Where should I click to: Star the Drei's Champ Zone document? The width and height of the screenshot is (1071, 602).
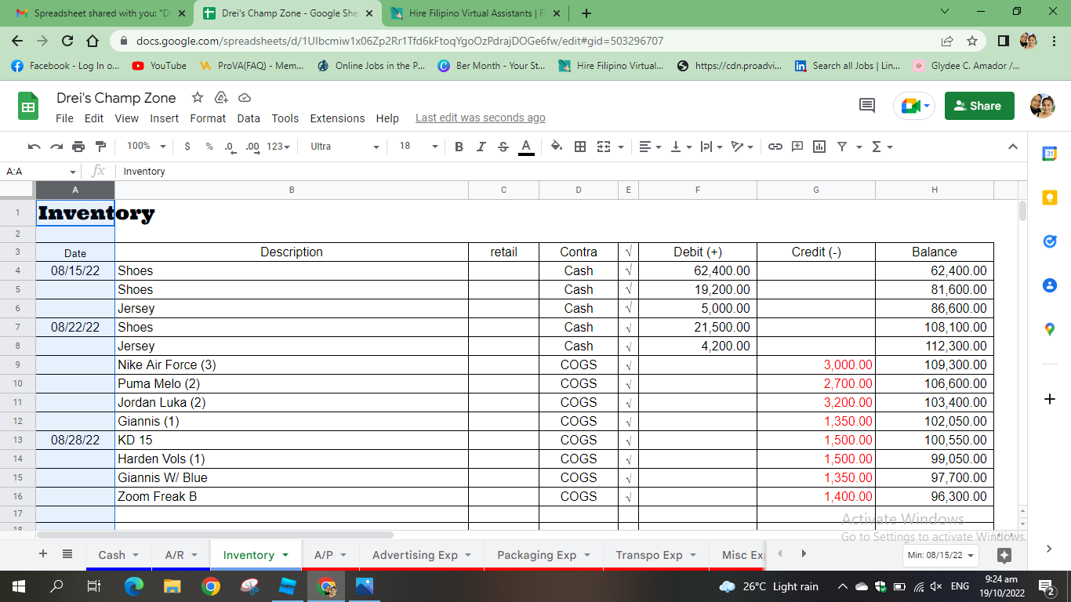[x=198, y=97]
